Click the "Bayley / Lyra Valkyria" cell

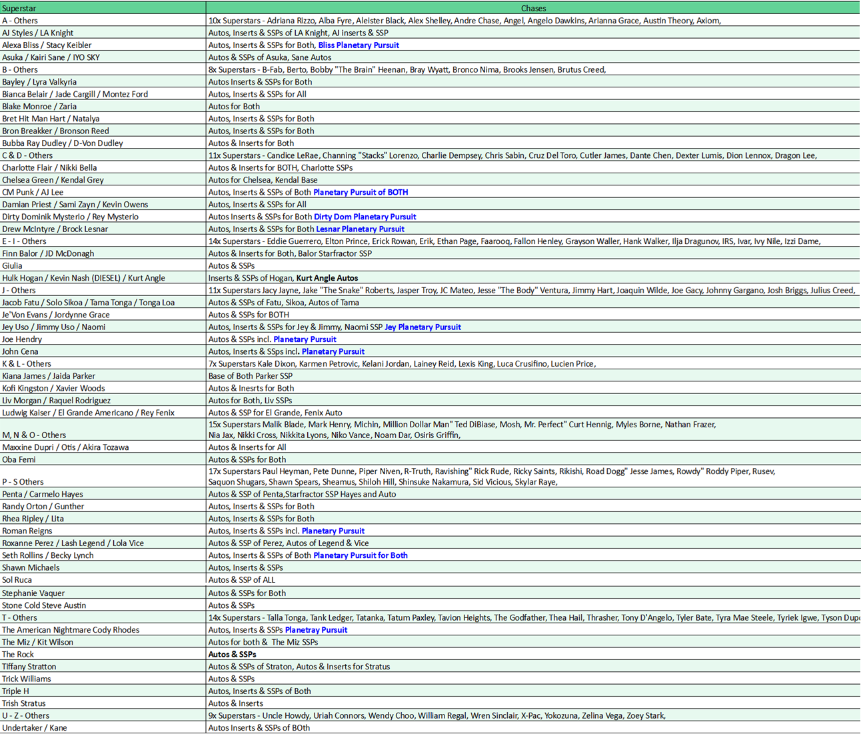pyautogui.click(x=103, y=82)
